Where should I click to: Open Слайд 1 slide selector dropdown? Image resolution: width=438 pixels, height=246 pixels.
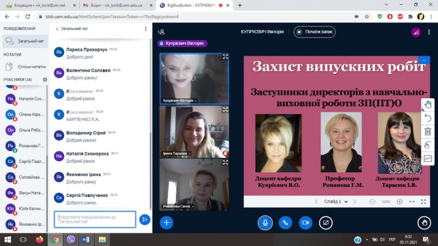(x=336, y=201)
